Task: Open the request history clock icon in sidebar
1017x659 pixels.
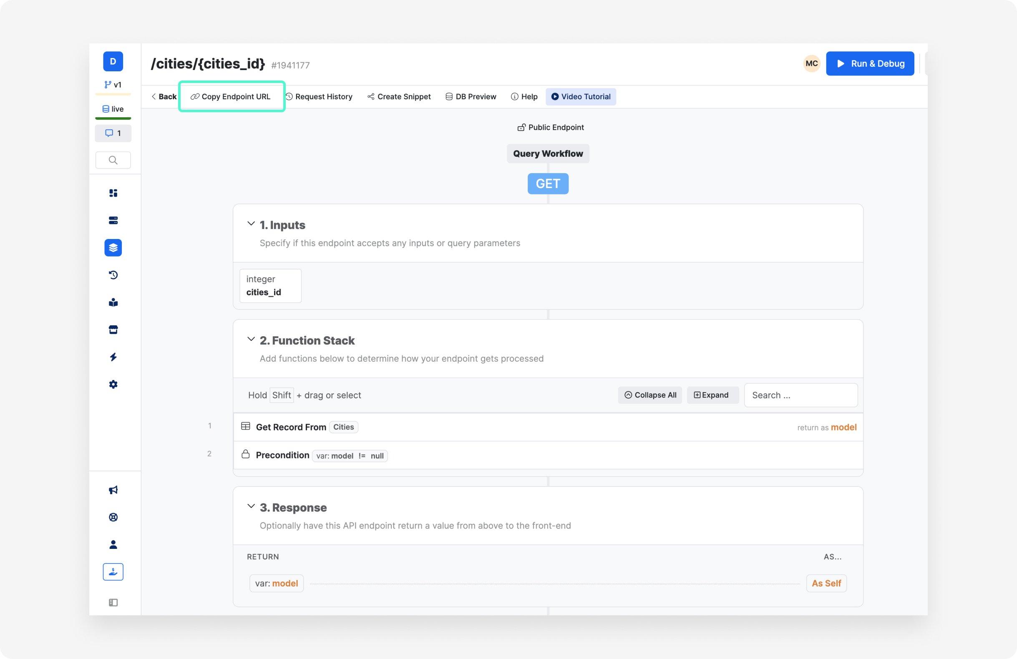Action: click(x=113, y=275)
